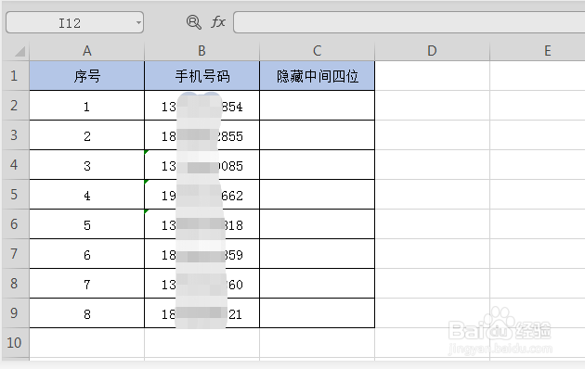Select phone number cell ending 085

tap(201, 165)
